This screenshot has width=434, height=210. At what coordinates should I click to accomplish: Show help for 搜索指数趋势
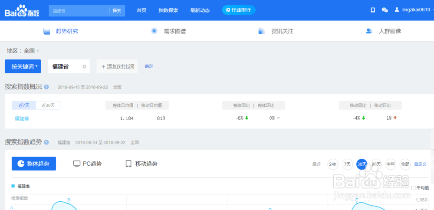coord(46,142)
